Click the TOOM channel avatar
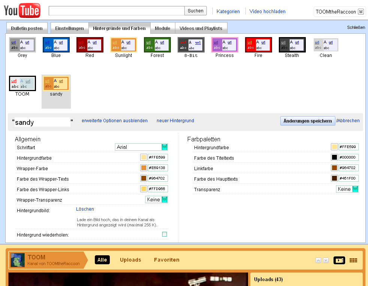368x286 pixels. 18,260
